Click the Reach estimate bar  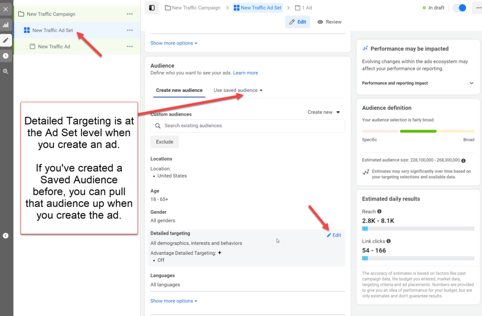(x=418, y=228)
